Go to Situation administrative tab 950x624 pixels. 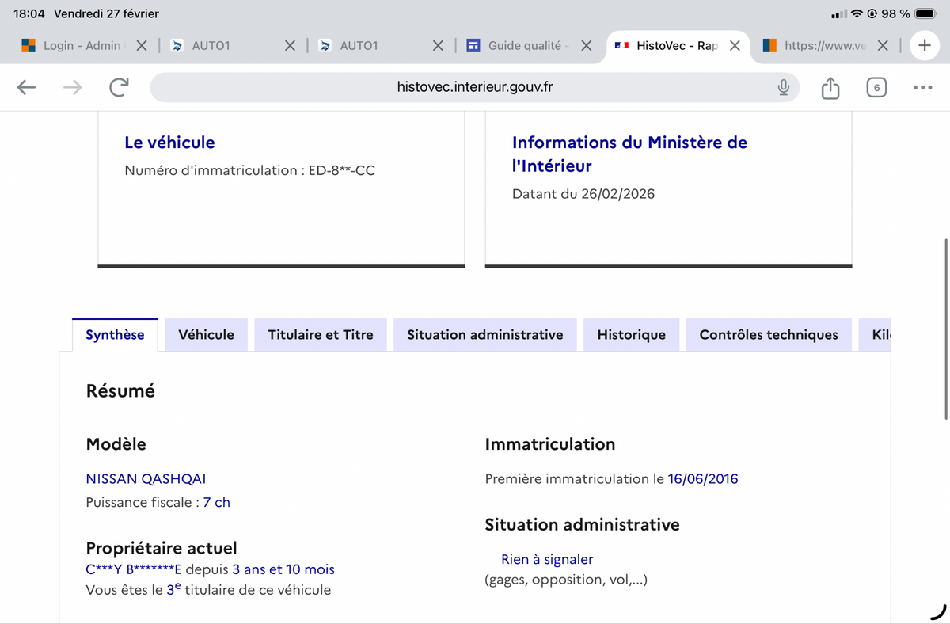click(484, 335)
